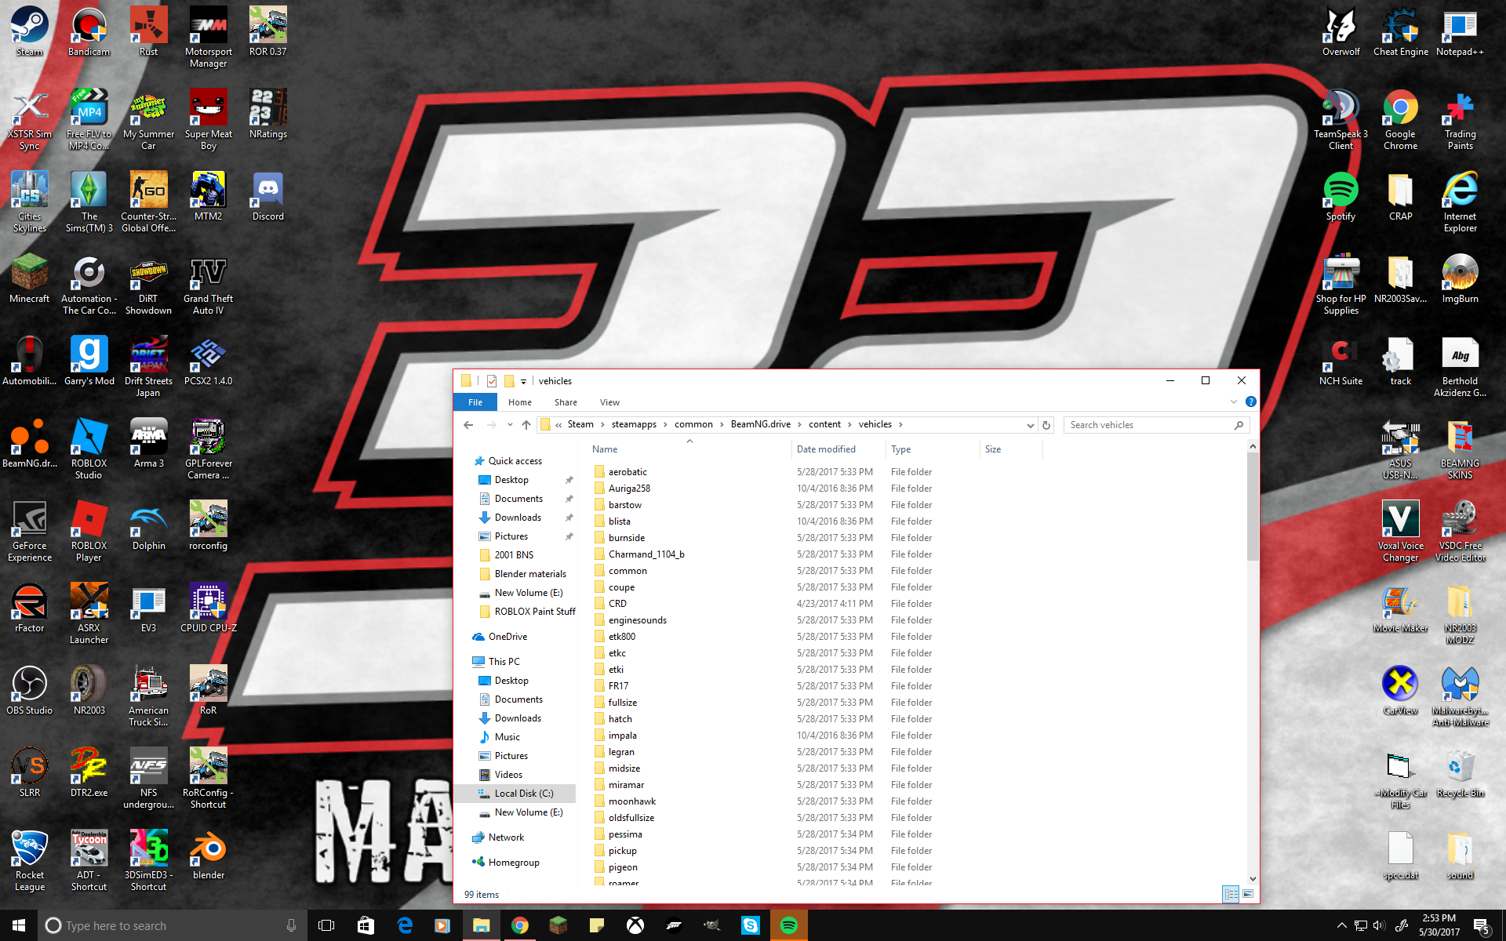Open the Bandicam desktop icon
Image resolution: width=1506 pixels, height=941 pixels.
pyautogui.click(x=89, y=32)
